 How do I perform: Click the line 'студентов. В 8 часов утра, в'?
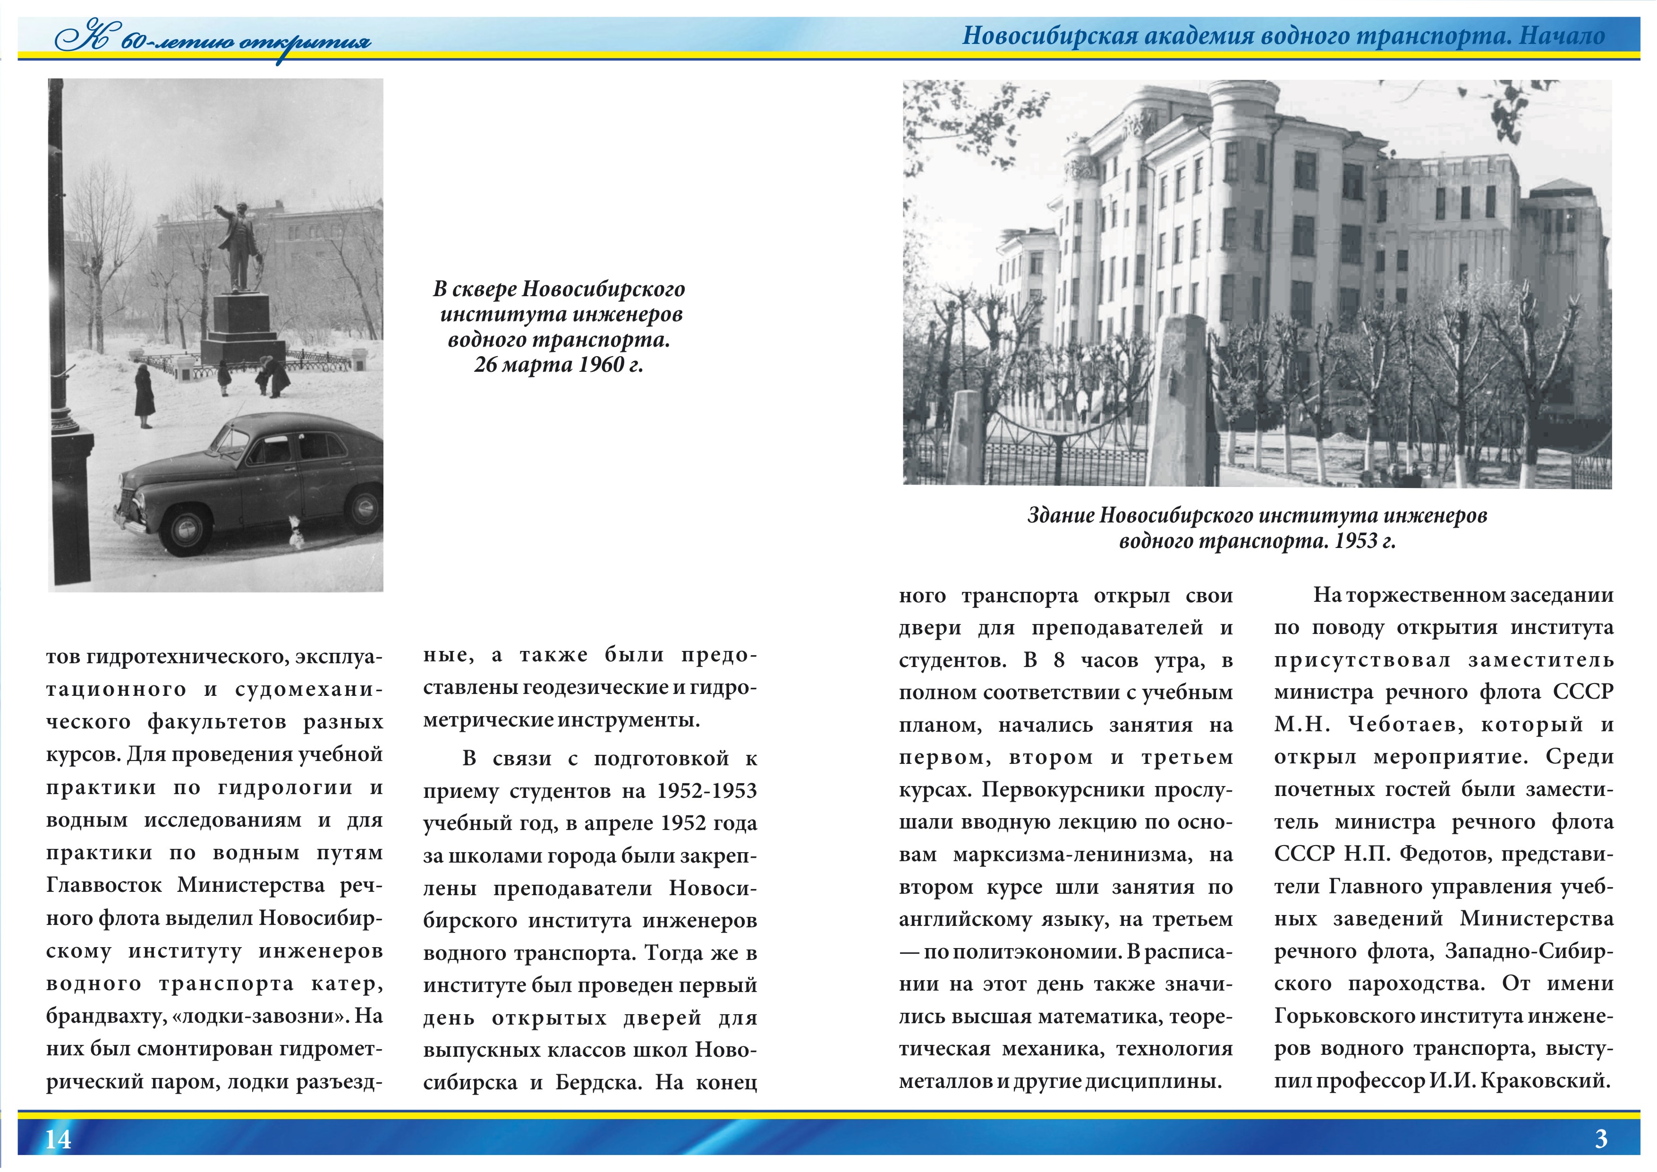point(1066,661)
